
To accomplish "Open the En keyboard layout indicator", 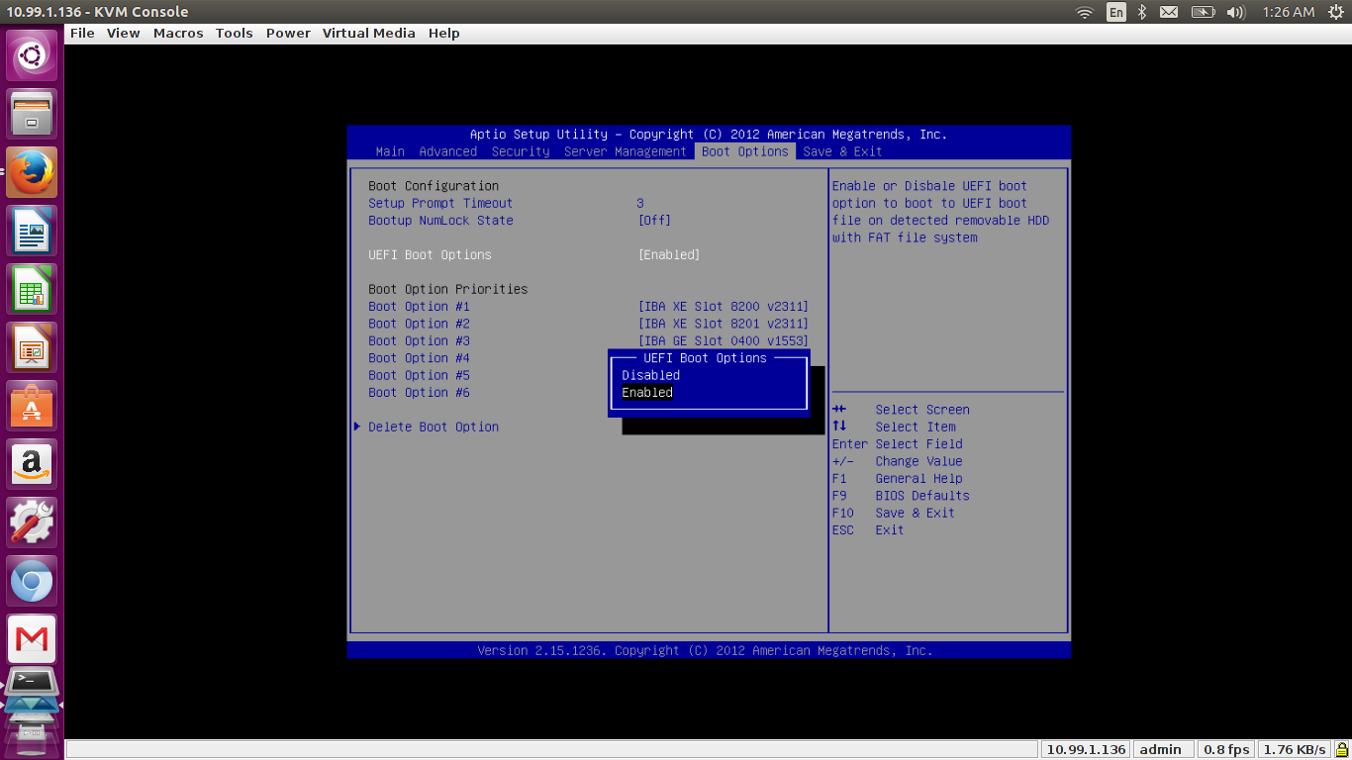I will tap(1115, 12).
